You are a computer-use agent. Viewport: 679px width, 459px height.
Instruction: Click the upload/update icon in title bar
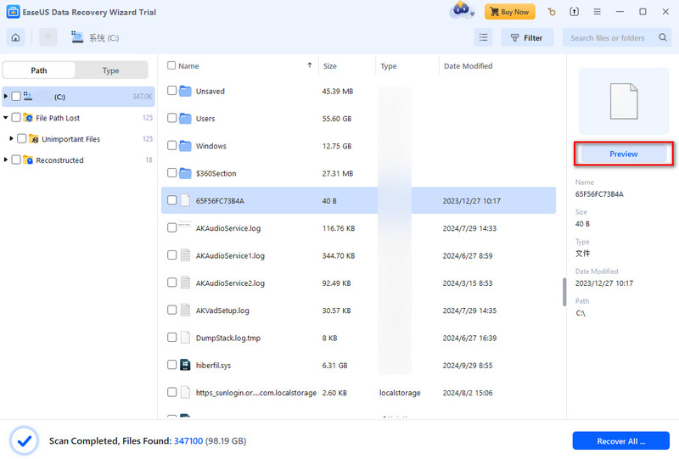point(575,12)
